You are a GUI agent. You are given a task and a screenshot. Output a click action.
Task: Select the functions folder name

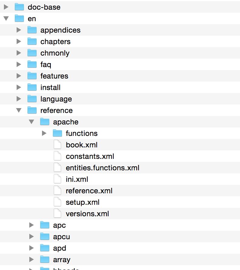point(82,133)
